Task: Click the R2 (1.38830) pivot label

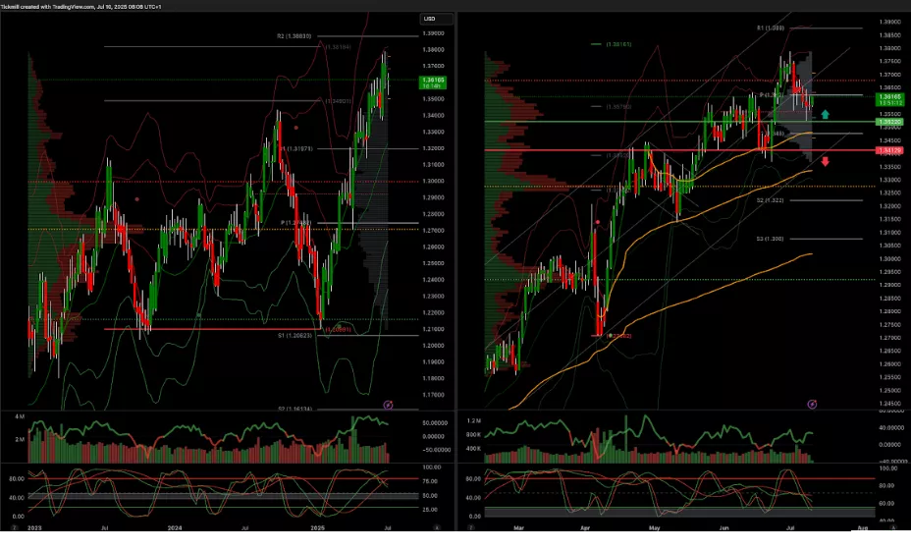Action: coord(294,35)
